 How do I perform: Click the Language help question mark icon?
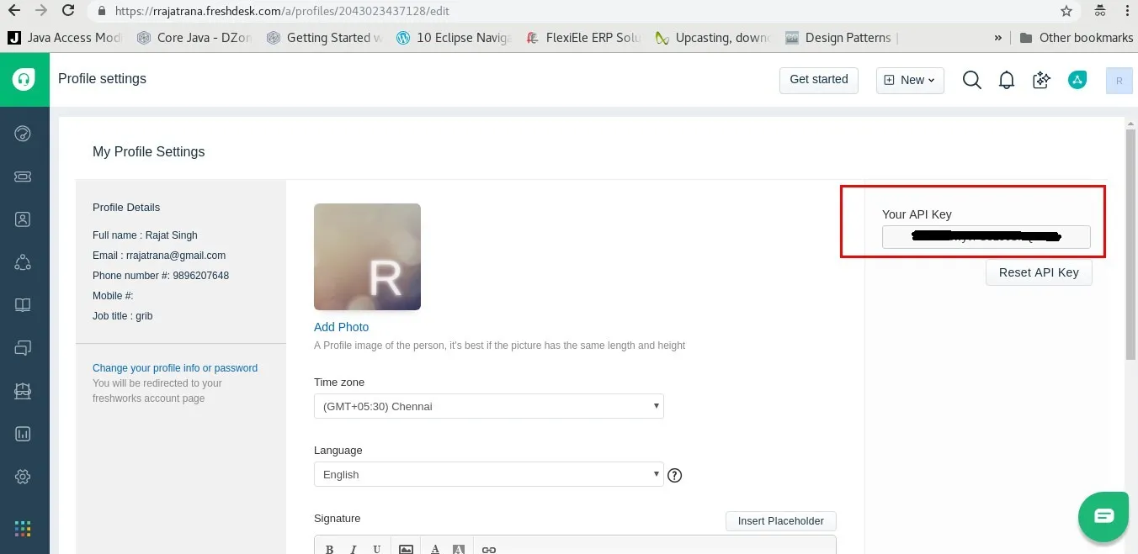[x=674, y=475]
